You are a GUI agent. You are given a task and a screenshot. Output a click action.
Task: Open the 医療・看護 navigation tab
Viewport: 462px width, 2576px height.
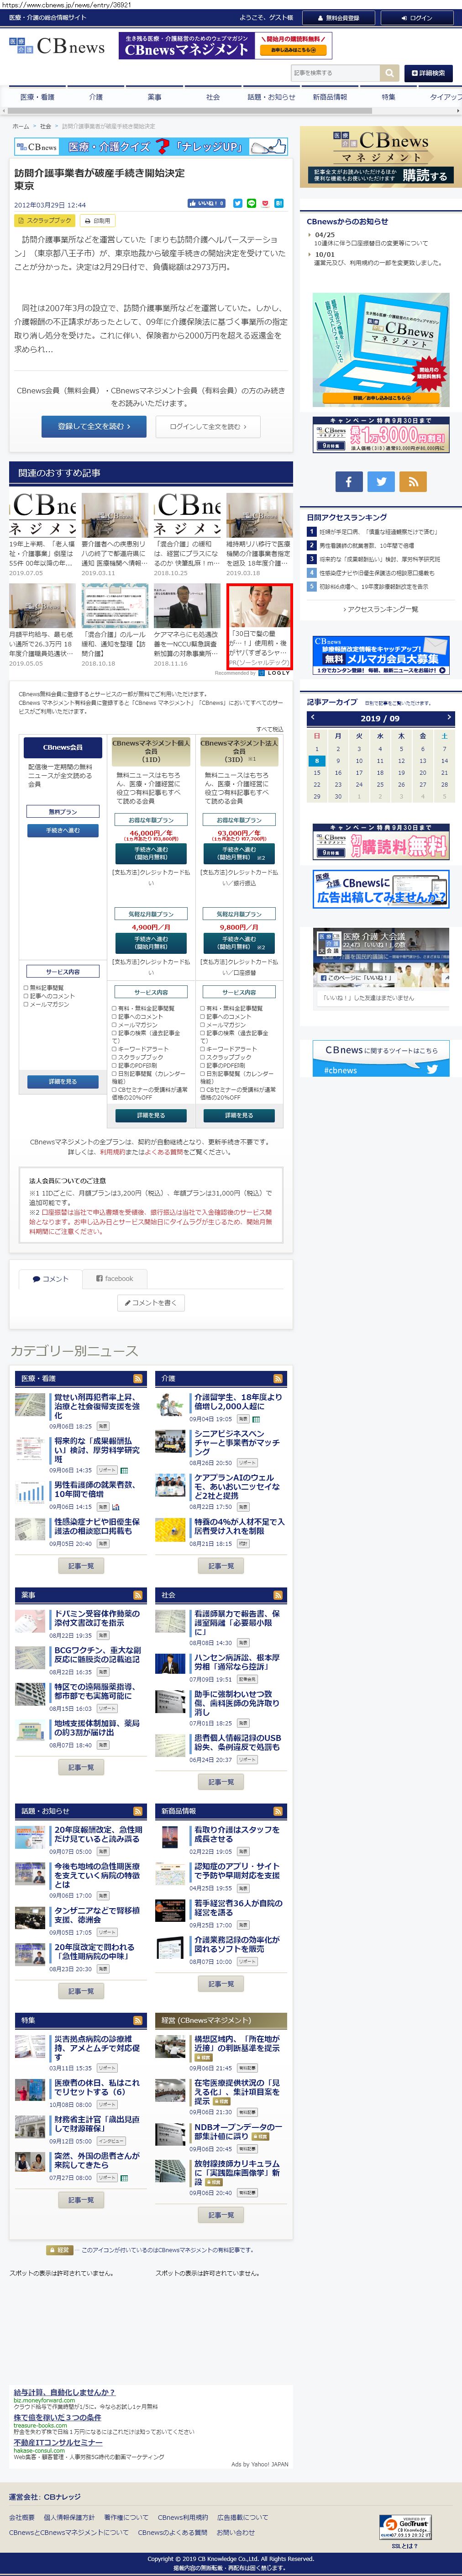(37, 97)
